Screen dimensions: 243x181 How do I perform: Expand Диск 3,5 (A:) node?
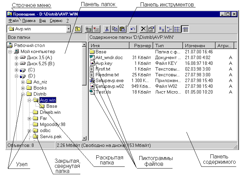pos(16,58)
